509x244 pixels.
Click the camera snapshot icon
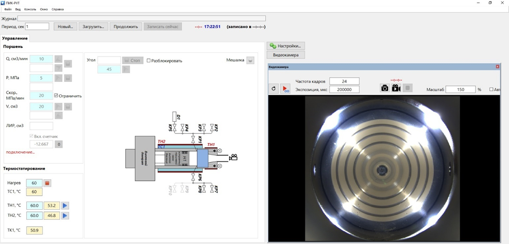pyautogui.click(x=384, y=88)
